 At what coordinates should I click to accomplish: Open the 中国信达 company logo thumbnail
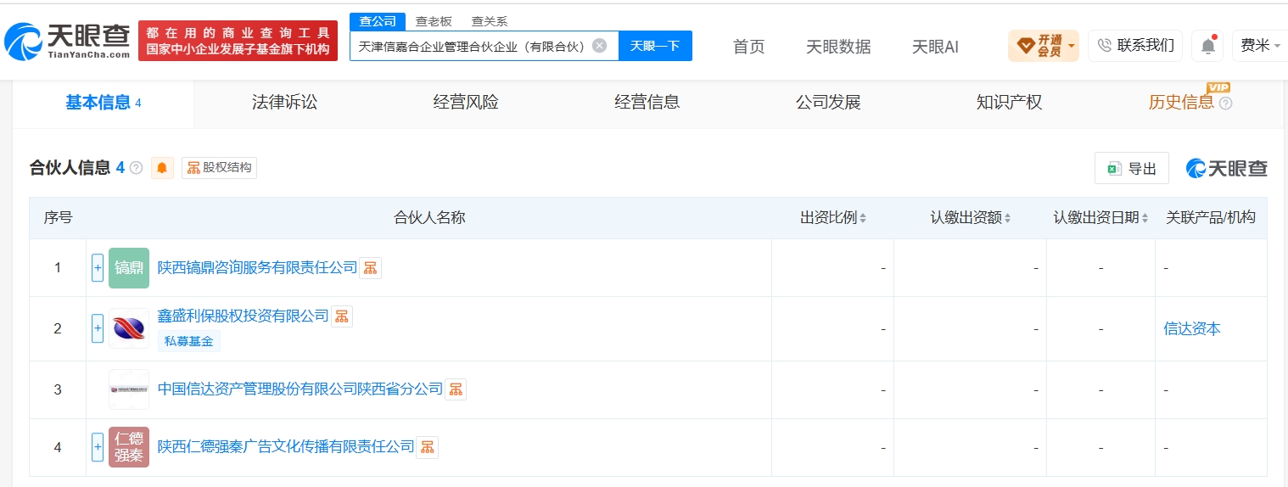(x=129, y=389)
